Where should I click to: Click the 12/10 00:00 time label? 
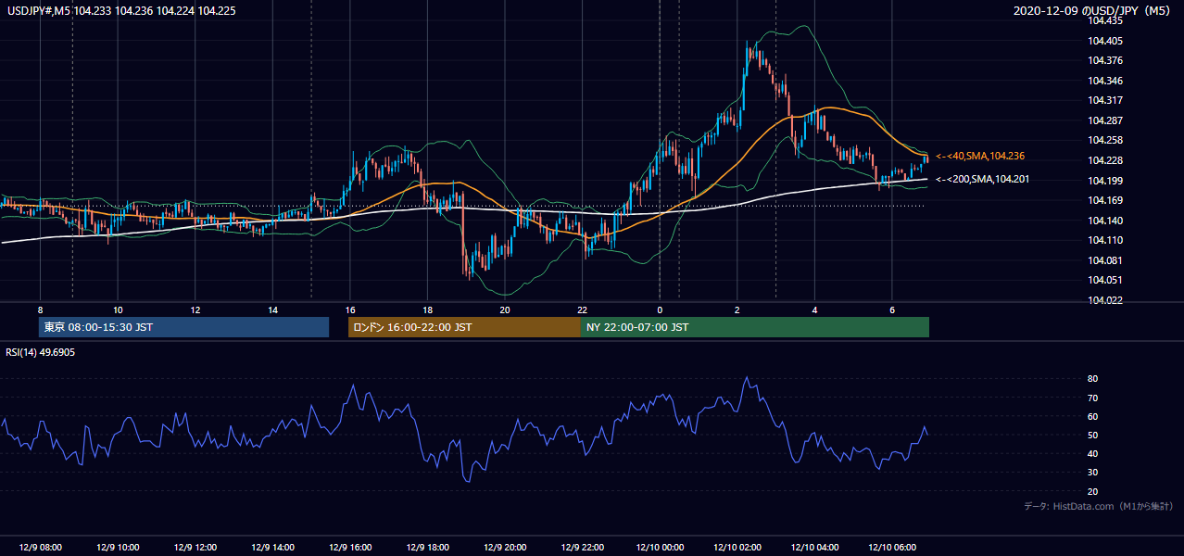pyautogui.click(x=659, y=547)
